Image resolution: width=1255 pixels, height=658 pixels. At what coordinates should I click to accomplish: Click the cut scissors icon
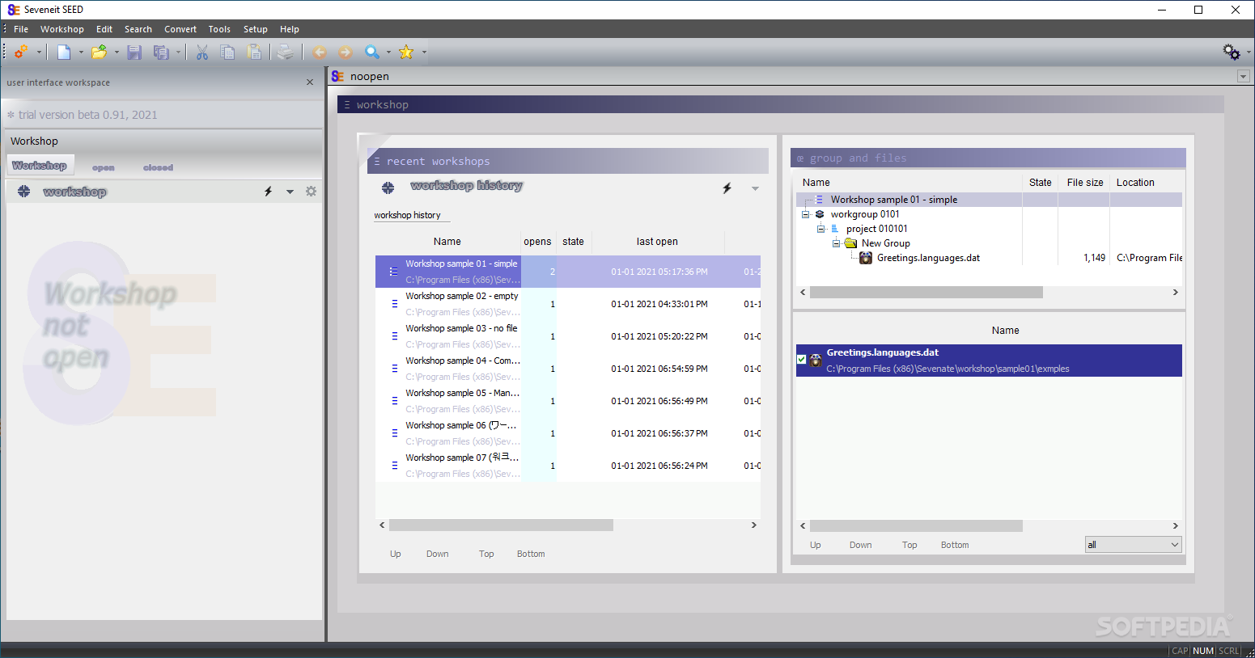point(202,52)
